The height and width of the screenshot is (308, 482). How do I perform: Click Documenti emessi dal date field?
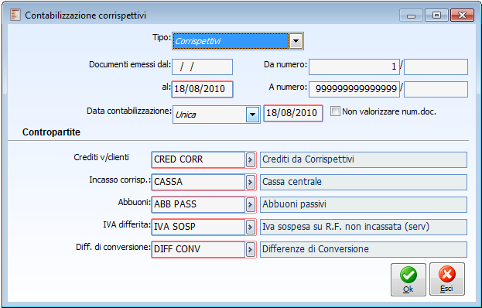[202, 67]
